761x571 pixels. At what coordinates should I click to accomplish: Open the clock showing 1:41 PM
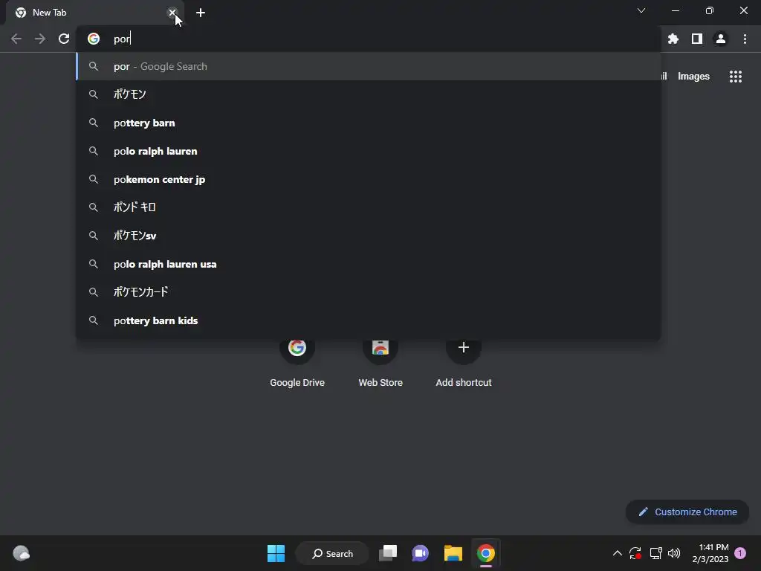tap(710, 553)
